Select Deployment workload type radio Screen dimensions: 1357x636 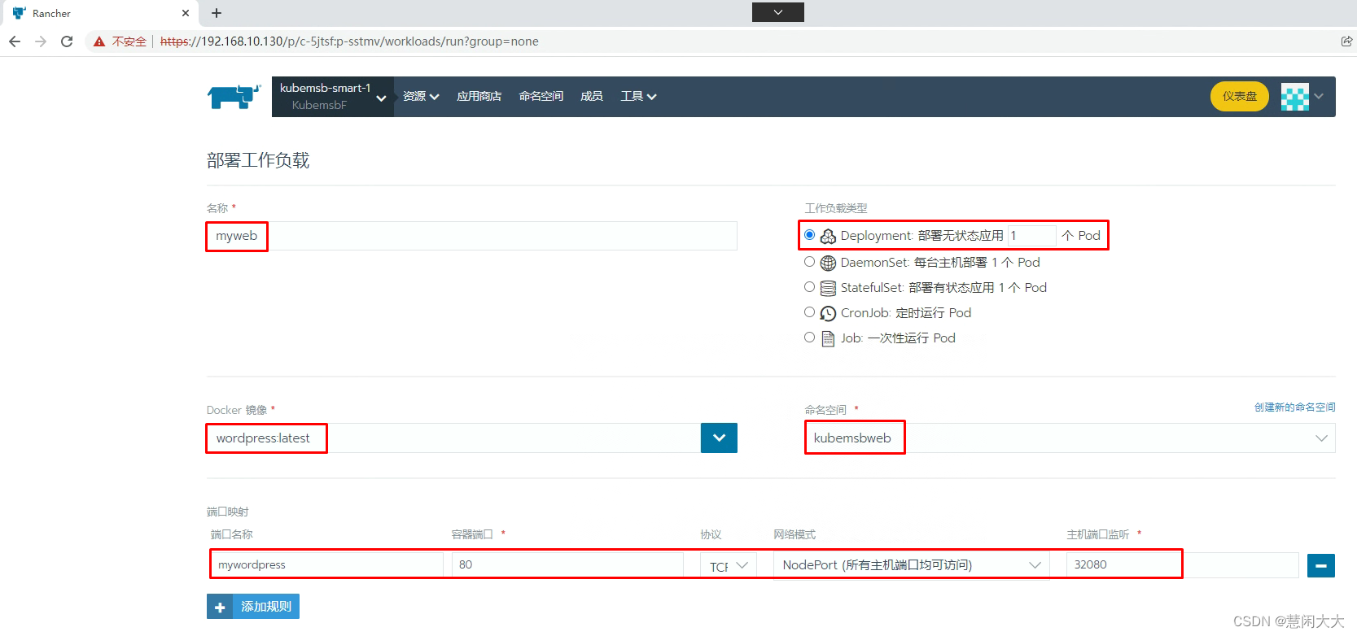coord(809,235)
